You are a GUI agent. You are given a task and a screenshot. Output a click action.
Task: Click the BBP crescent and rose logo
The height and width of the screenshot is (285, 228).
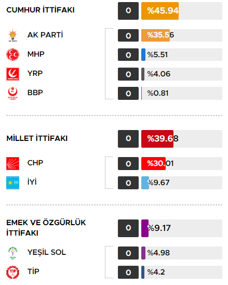[12, 93]
